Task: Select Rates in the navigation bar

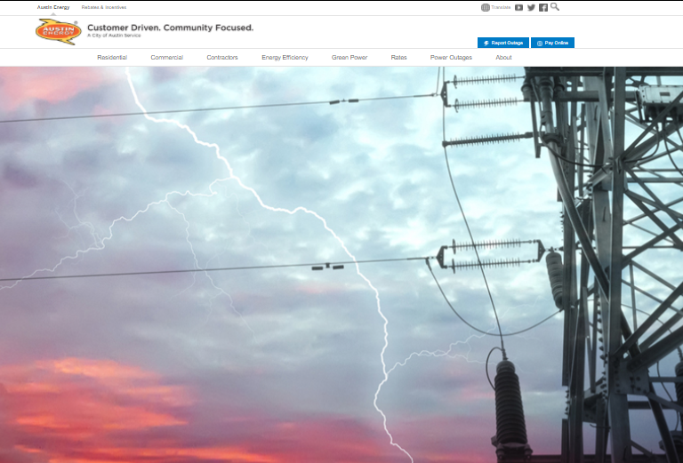Action: point(398,58)
